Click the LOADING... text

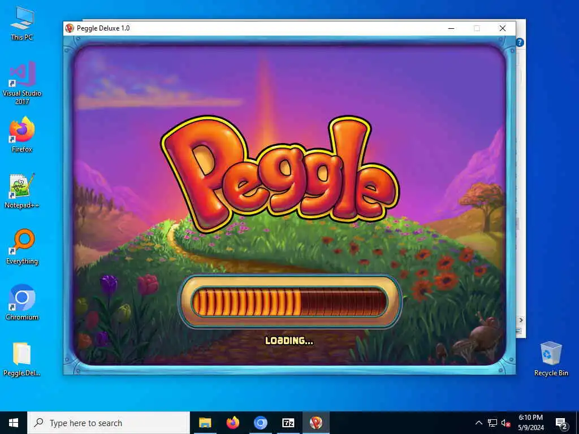click(289, 341)
